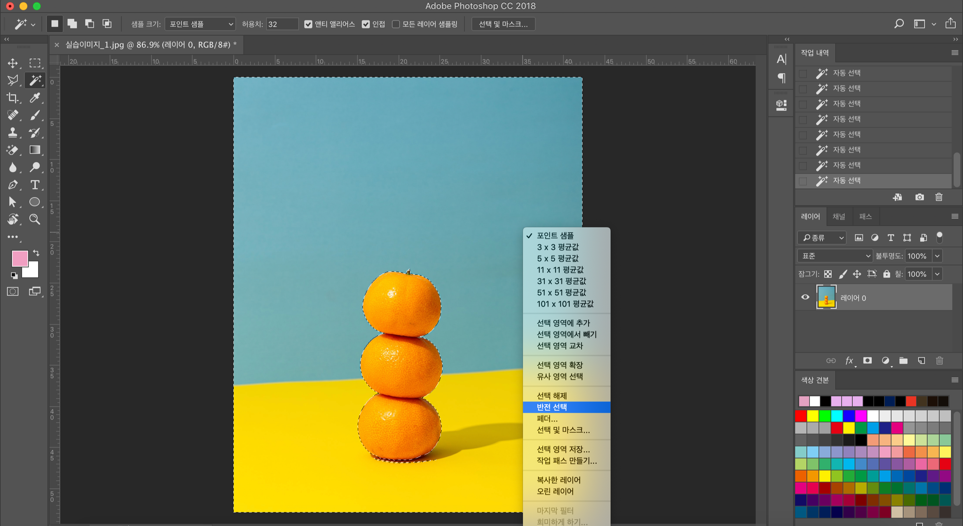Create new snapshot with camera icon

click(x=919, y=197)
